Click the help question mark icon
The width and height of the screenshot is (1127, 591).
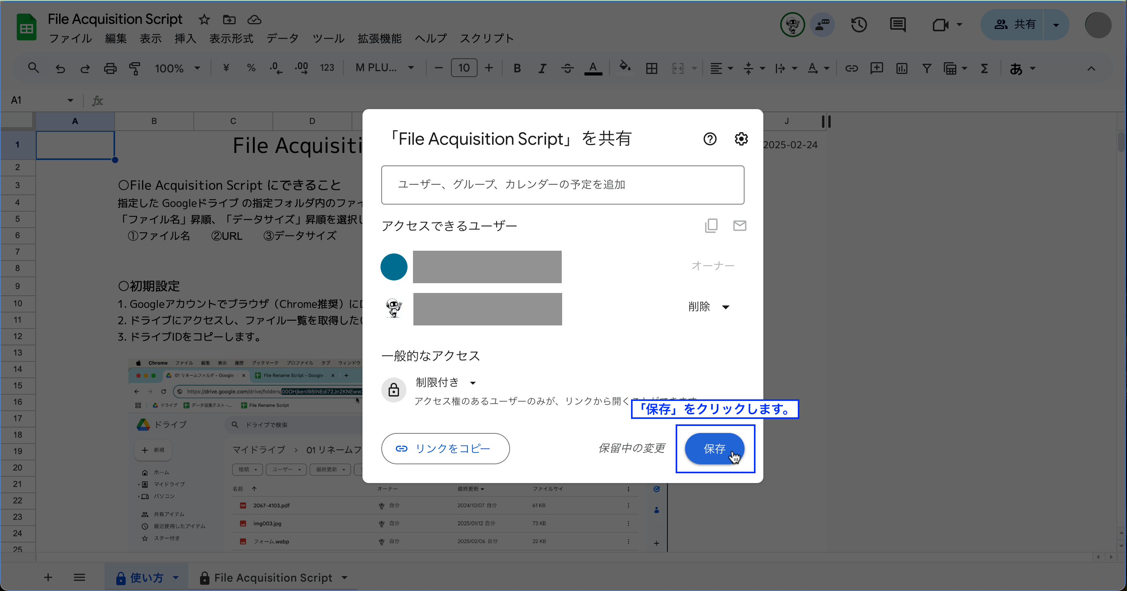[710, 139]
